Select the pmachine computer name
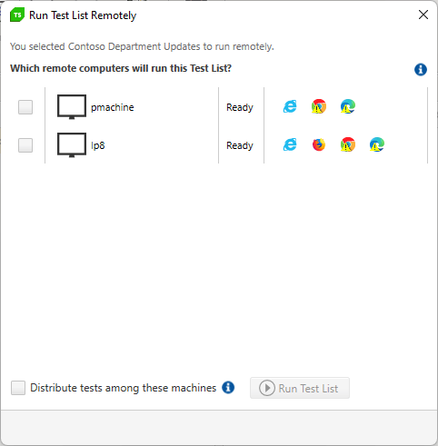438x446 pixels. 113,107
